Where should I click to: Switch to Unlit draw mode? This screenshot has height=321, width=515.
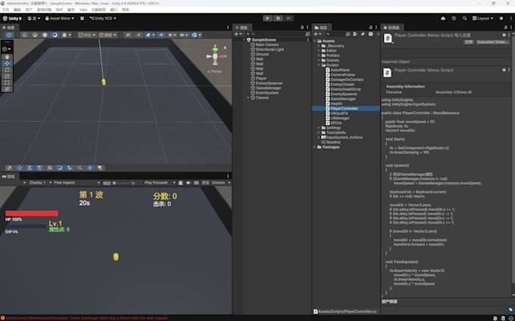click(45, 35)
